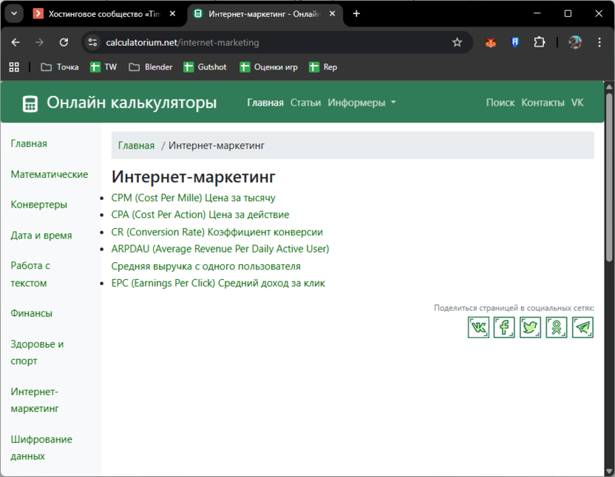Viewport: 615px width, 477px height.
Task: Open the Финансы section in the sidebar
Action: click(x=32, y=313)
